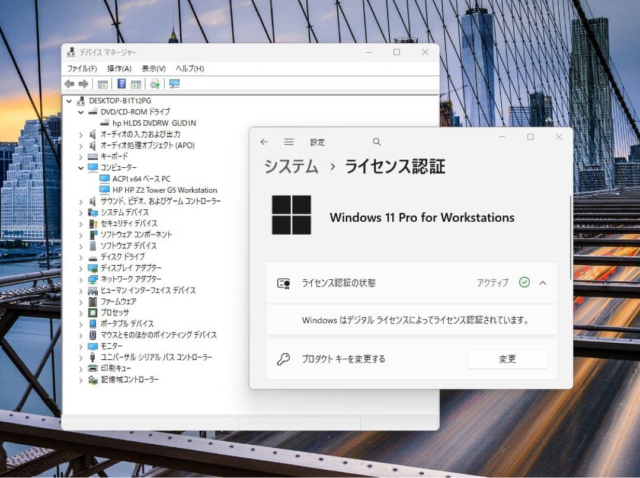Click the update driver toolbar icon
This screenshot has width=640, height=478.
(x=155, y=84)
